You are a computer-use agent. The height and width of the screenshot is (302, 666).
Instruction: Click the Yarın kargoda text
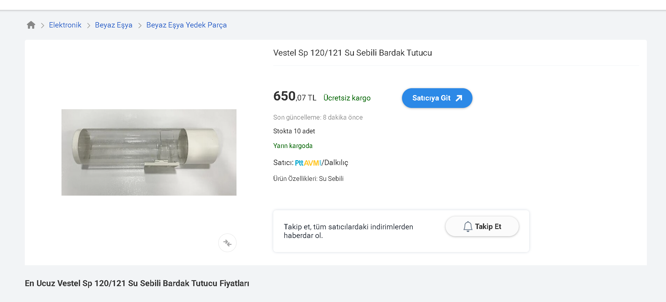point(293,146)
